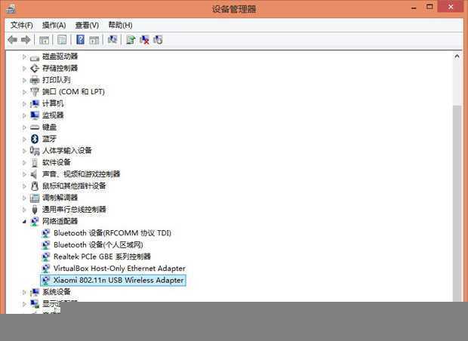Click the Forward arrow toolbar icon
The width and height of the screenshot is (468, 341).
coord(26,40)
